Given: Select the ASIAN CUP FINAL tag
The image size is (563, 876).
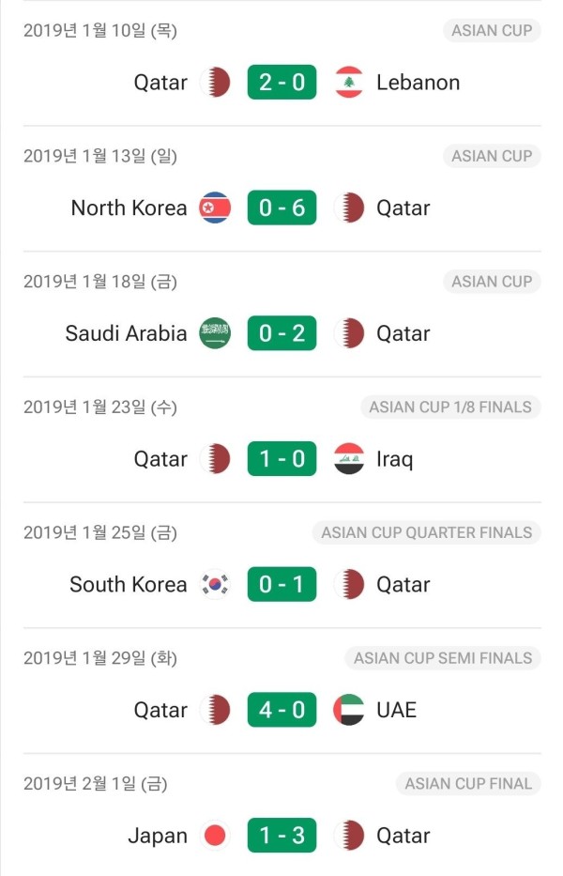Looking at the screenshot, I should [468, 784].
